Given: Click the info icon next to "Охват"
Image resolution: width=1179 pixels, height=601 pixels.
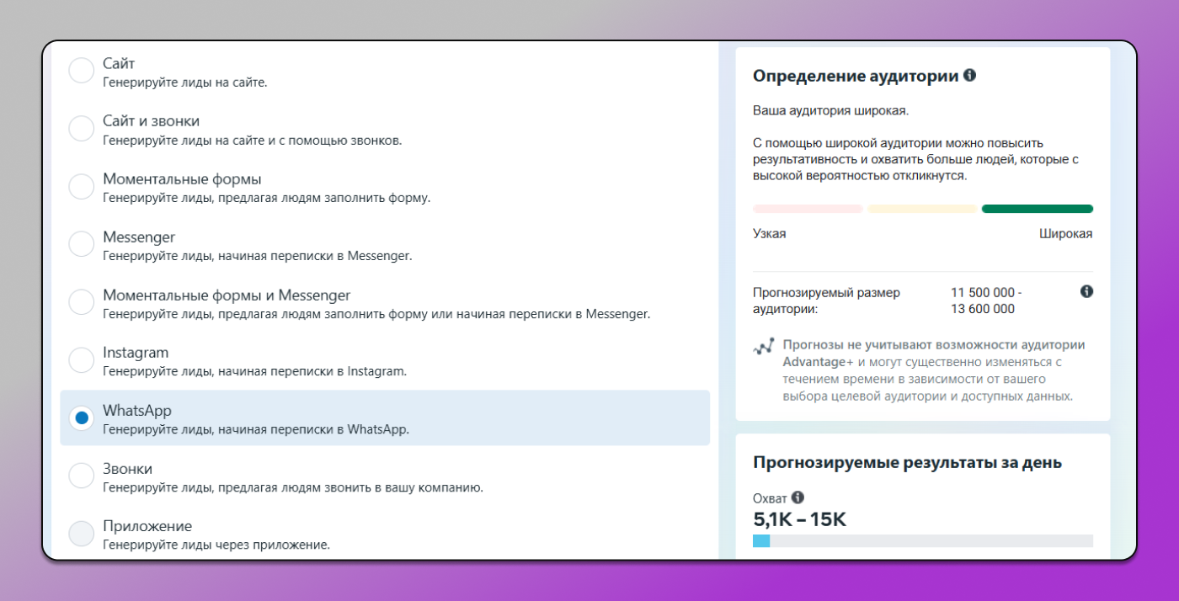Looking at the screenshot, I should coord(796,497).
